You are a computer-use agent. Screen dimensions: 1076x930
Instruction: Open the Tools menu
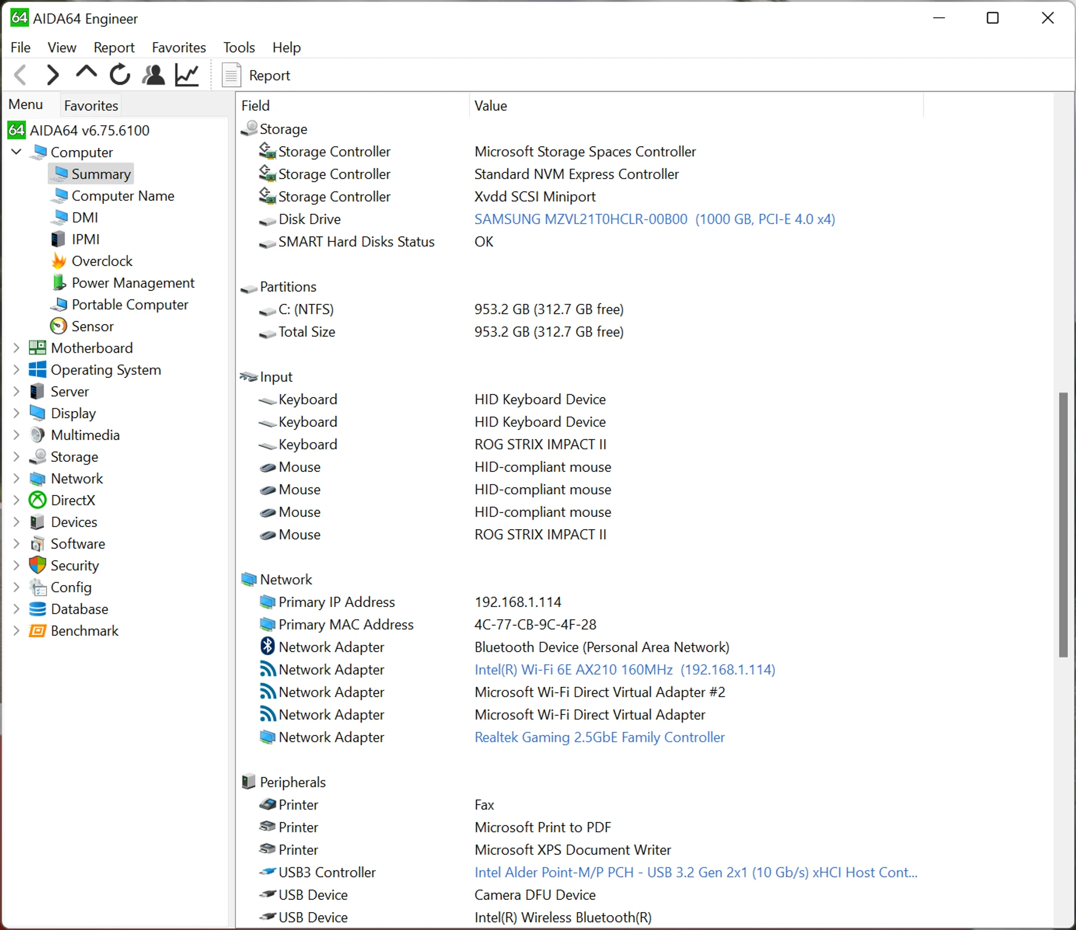[239, 48]
